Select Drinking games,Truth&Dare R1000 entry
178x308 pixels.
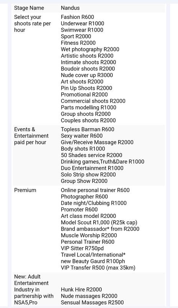(102, 162)
